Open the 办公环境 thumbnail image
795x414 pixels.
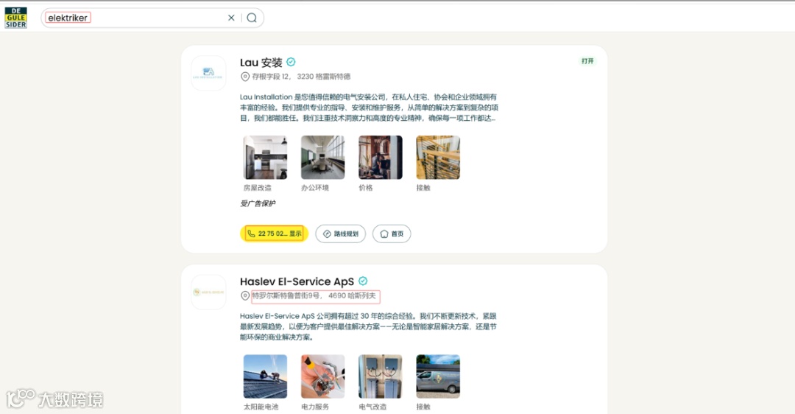323,158
